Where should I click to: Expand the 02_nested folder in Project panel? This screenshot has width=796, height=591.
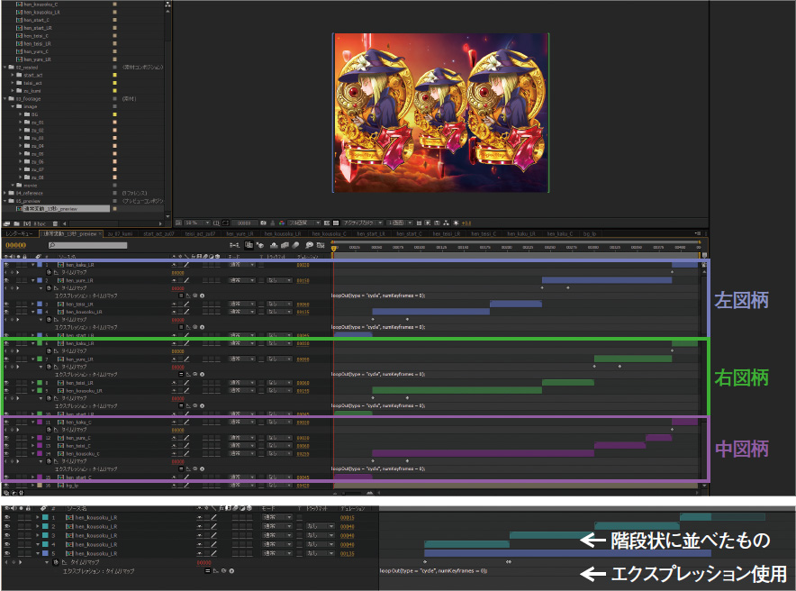pos(5,67)
